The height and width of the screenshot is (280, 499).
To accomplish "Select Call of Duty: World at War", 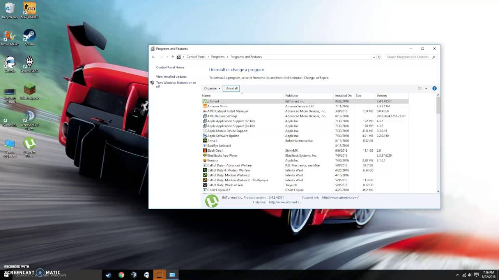I will [305, 185].
